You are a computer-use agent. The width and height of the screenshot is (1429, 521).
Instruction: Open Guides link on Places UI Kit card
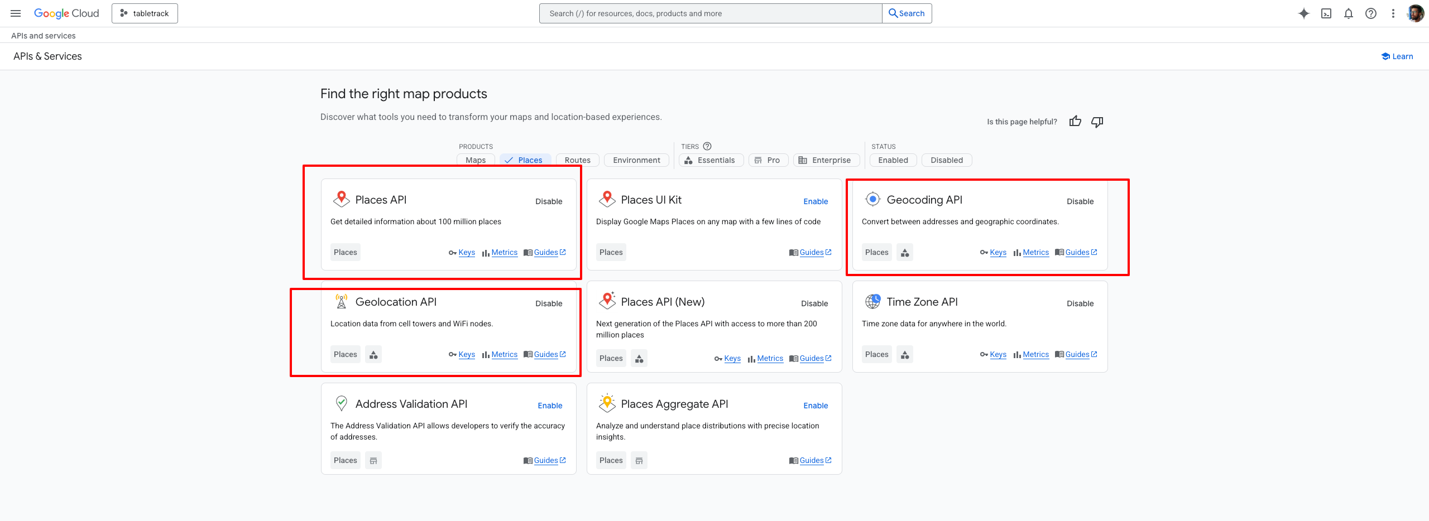point(811,253)
